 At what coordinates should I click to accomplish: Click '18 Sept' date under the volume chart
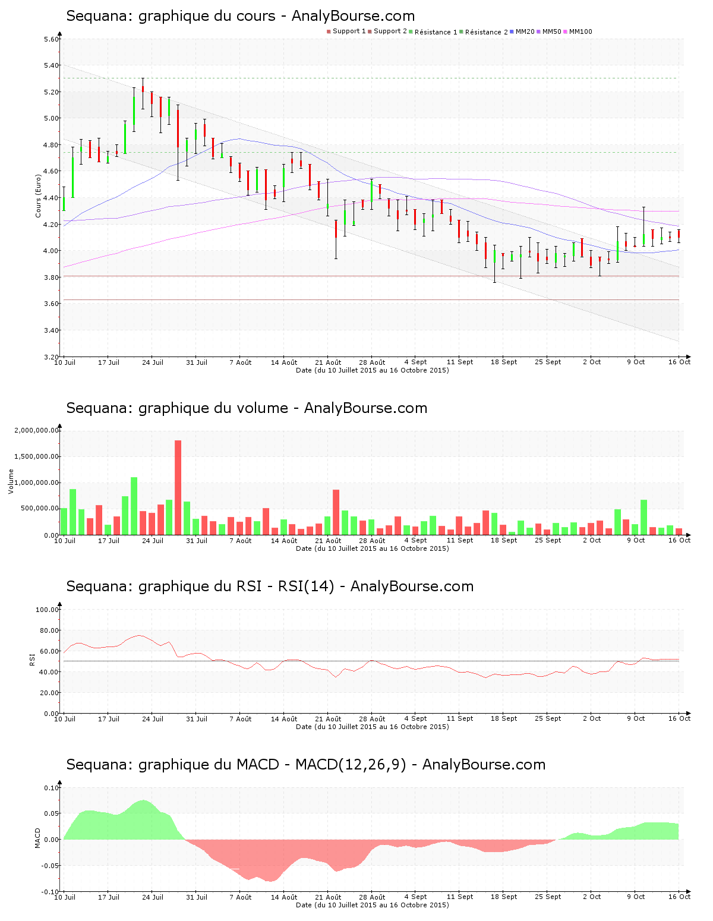(x=504, y=541)
